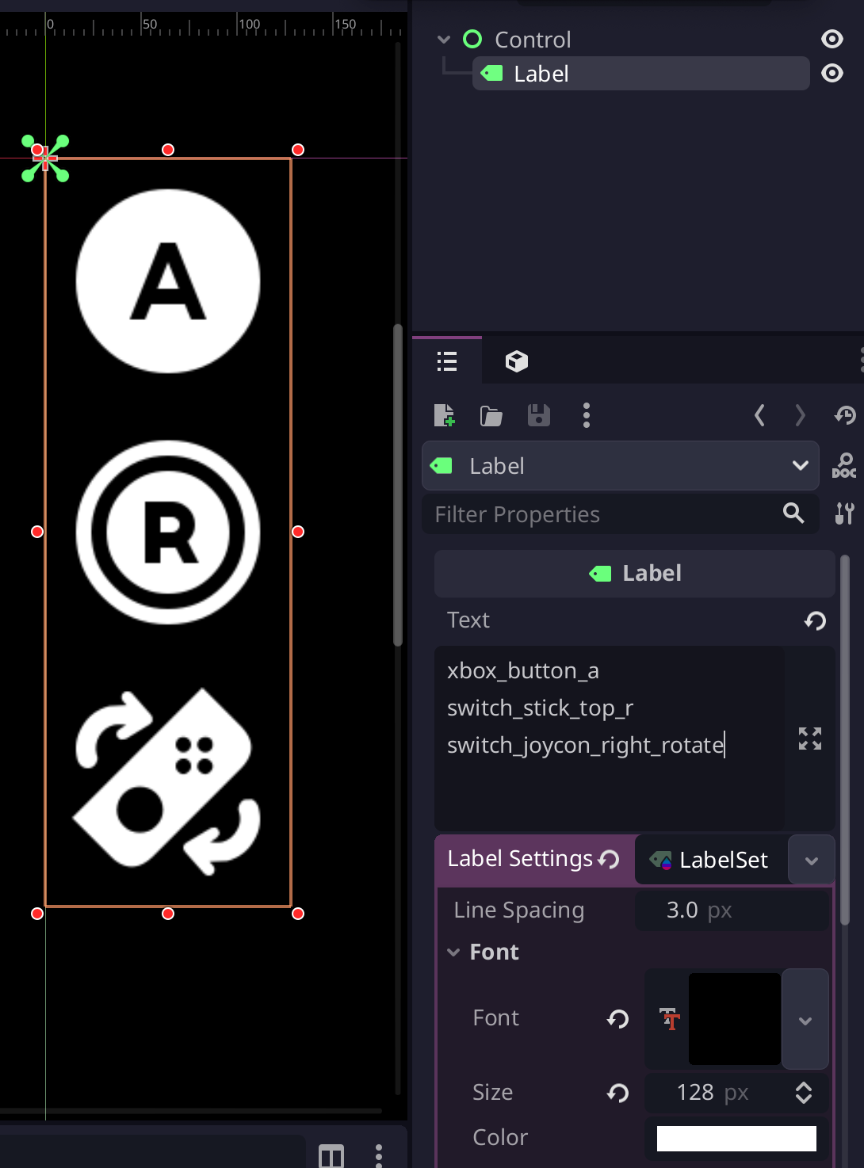Switch to the Node cube tab

tap(517, 361)
